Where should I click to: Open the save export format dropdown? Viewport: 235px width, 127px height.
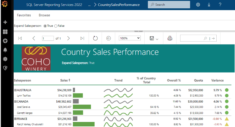click(x=154, y=38)
